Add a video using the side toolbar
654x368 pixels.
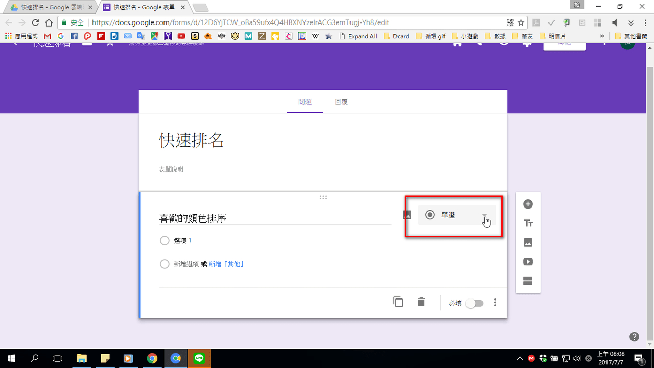528,262
